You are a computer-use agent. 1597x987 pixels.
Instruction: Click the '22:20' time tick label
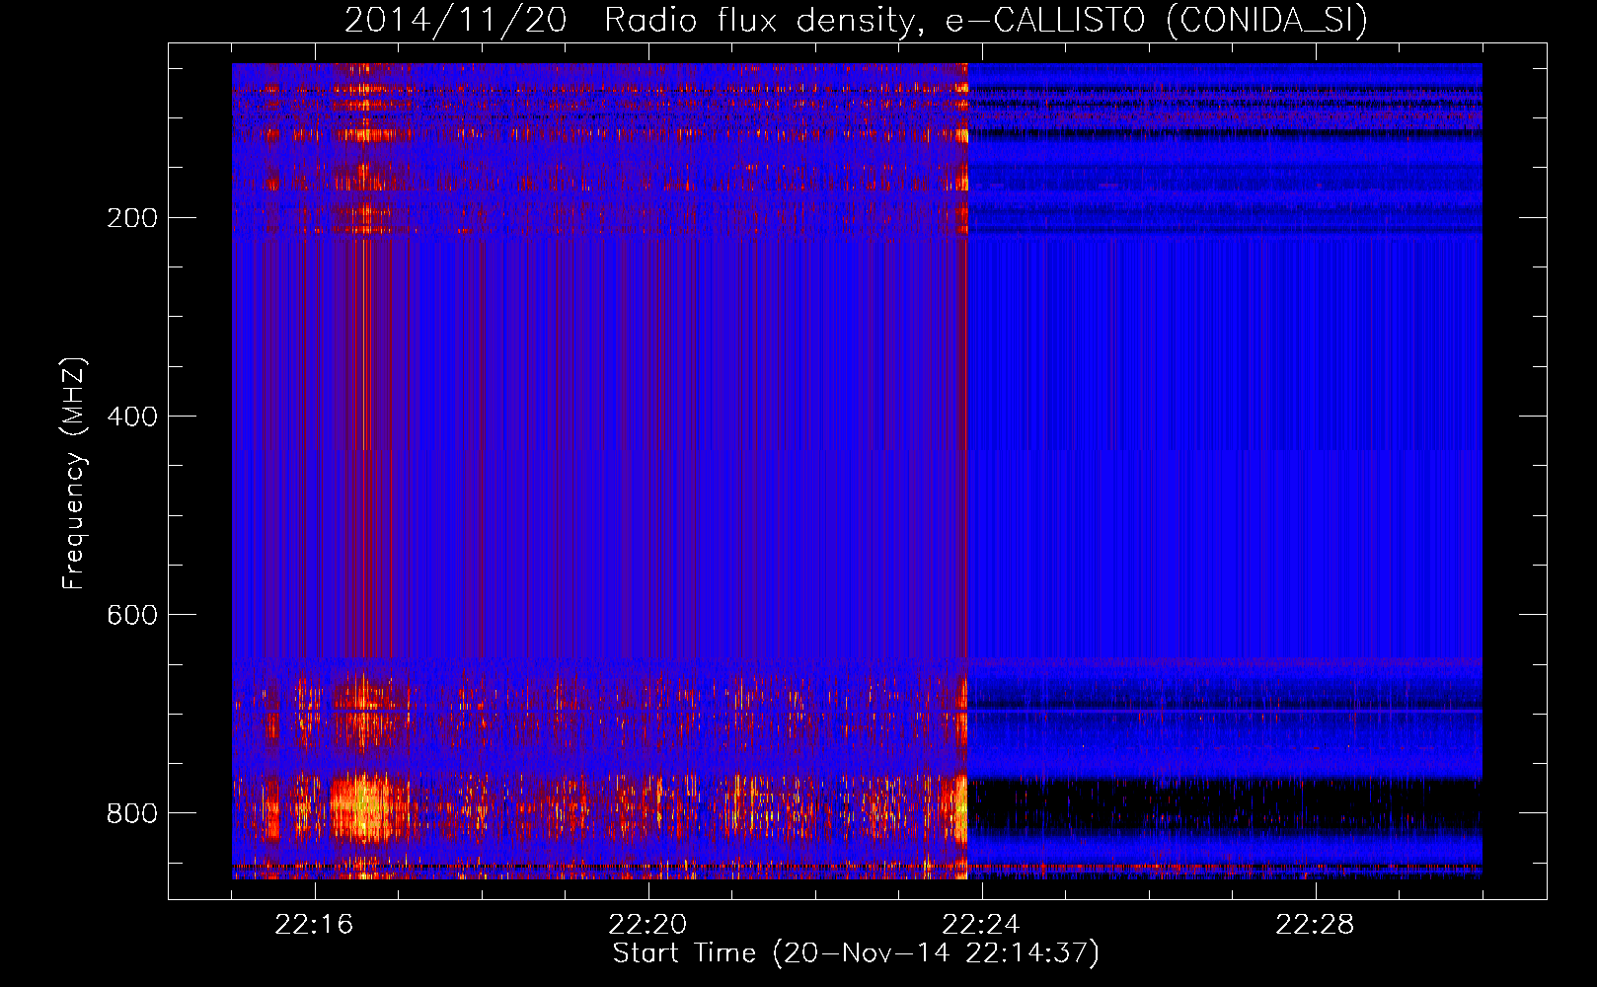647,925
